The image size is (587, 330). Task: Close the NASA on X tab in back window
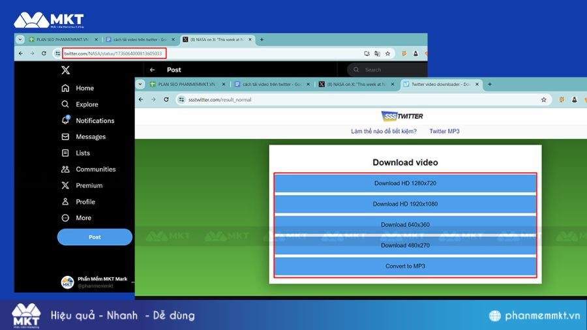pos(250,39)
